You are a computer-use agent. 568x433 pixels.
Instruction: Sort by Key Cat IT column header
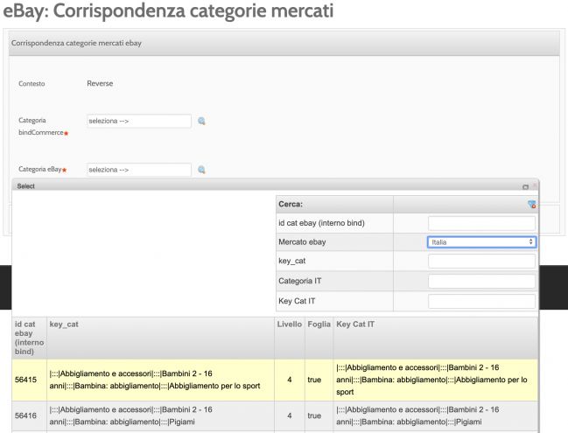click(436, 338)
